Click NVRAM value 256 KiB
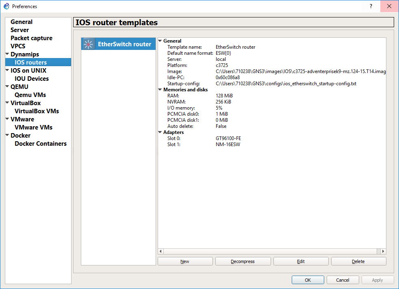This screenshot has height=289, width=399. point(223,102)
